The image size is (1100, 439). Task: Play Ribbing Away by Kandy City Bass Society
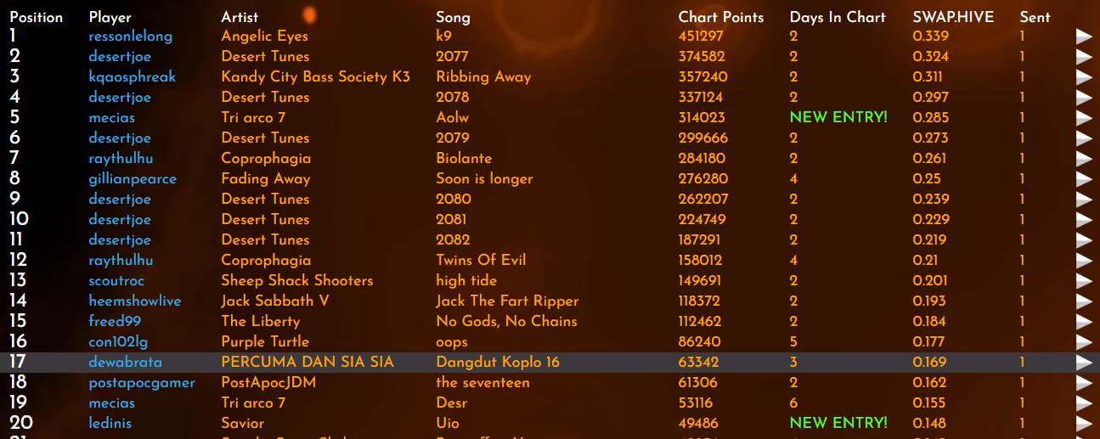1084,77
